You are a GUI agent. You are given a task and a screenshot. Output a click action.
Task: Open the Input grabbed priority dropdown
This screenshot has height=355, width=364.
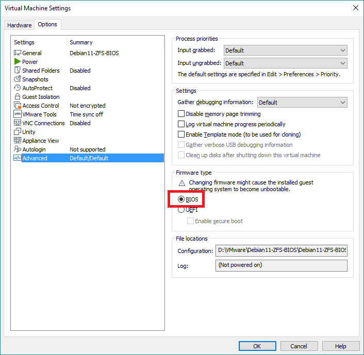tap(285, 50)
